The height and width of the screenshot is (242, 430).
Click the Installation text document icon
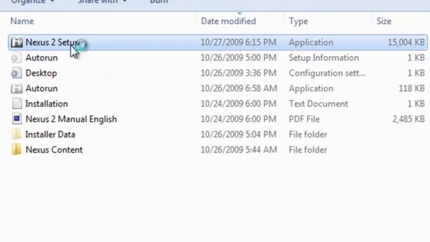[16, 104]
